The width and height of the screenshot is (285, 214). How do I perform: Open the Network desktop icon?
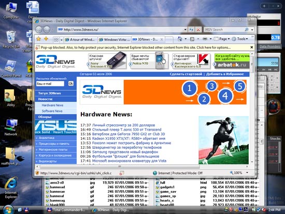click(x=11, y=127)
